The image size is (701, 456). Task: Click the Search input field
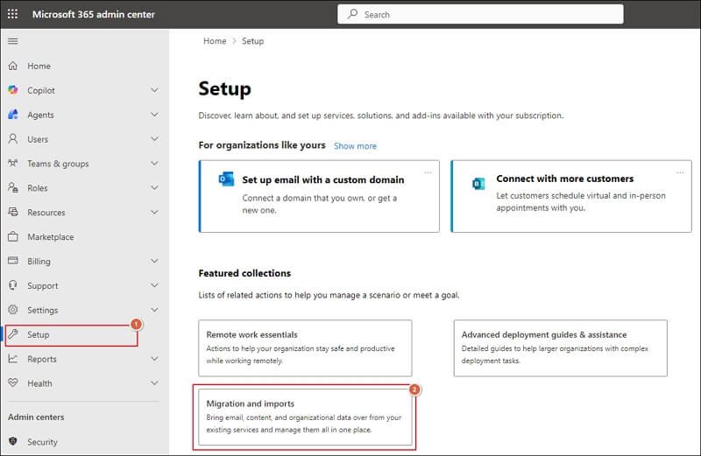480,14
